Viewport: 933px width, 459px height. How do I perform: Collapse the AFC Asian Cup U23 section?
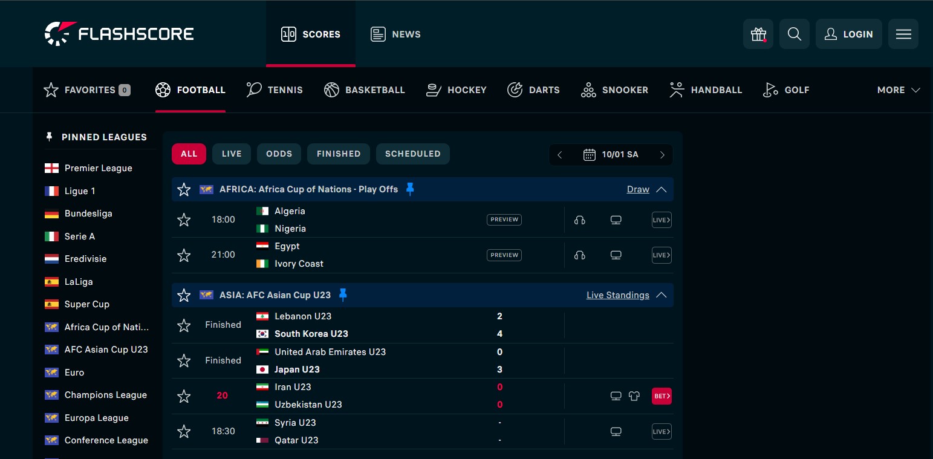(661, 295)
